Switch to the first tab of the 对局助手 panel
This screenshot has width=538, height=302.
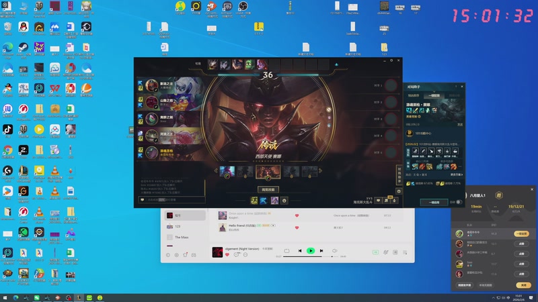tap(414, 95)
